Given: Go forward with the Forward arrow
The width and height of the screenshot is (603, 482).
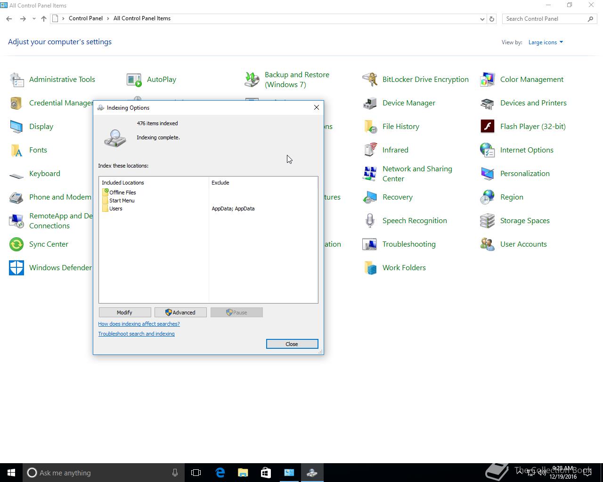Looking at the screenshot, I should point(23,19).
